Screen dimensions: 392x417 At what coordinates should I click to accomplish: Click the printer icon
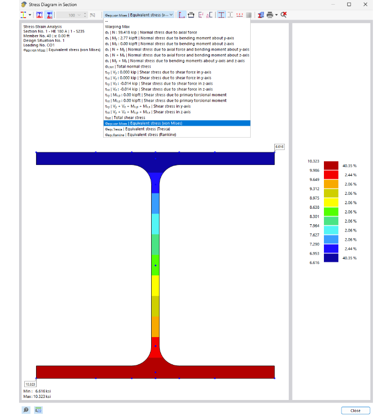click(270, 15)
